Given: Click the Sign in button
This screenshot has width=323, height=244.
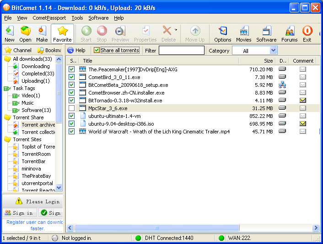Looking at the screenshot, I should click(20, 213).
